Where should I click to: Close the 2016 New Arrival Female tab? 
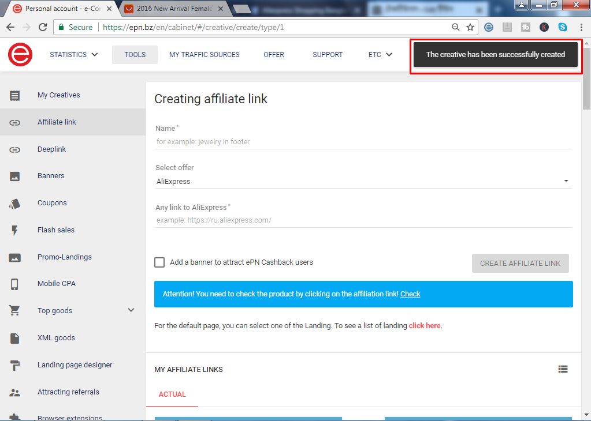click(221, 9)
